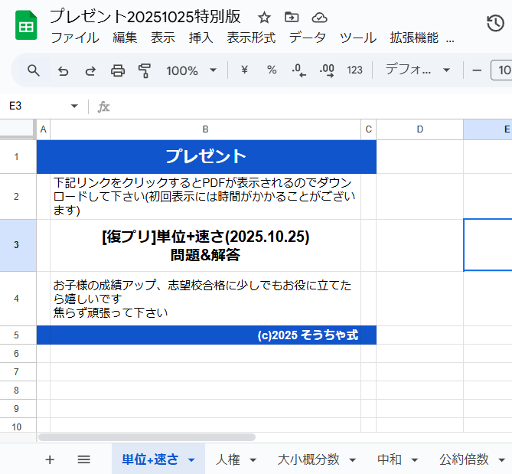Open the ファイル menu

coord(75,38)
